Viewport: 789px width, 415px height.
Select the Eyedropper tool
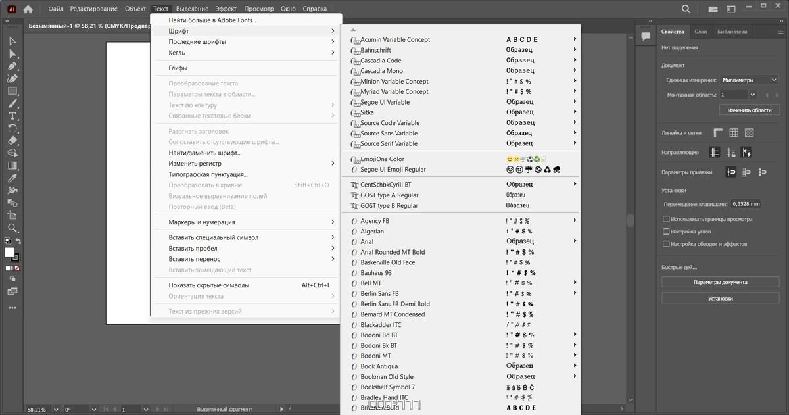point(12,178)
